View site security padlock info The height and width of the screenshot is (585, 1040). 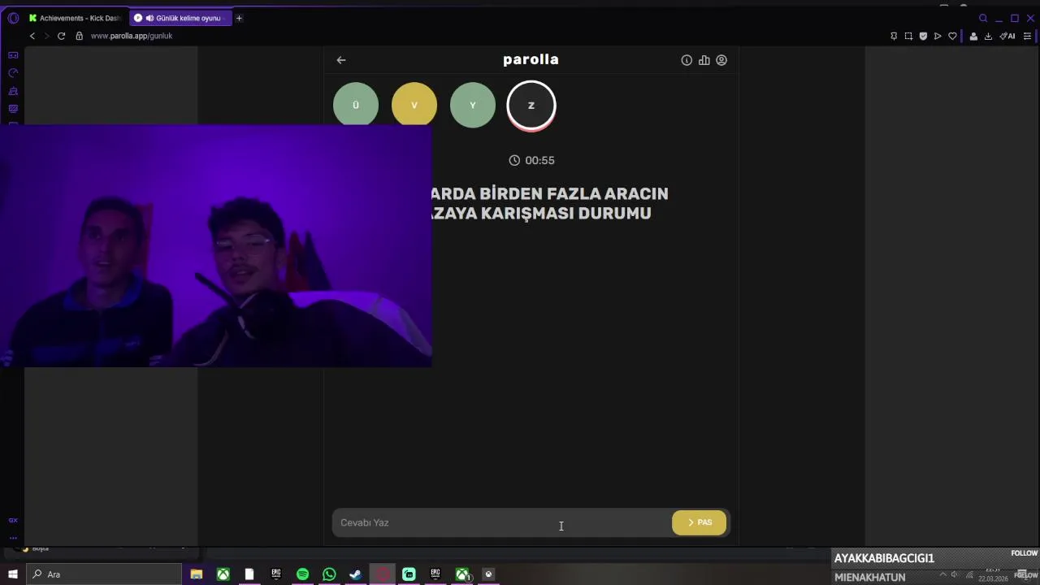click(x=79, y=36)
